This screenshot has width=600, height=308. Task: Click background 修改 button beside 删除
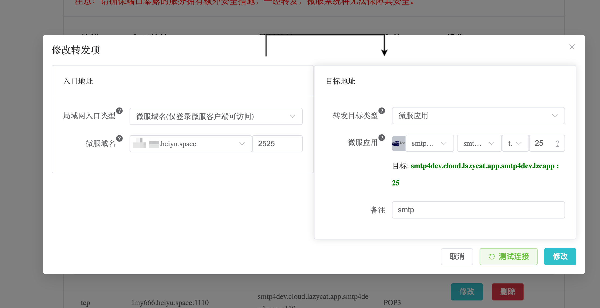[x=467, y=292]
